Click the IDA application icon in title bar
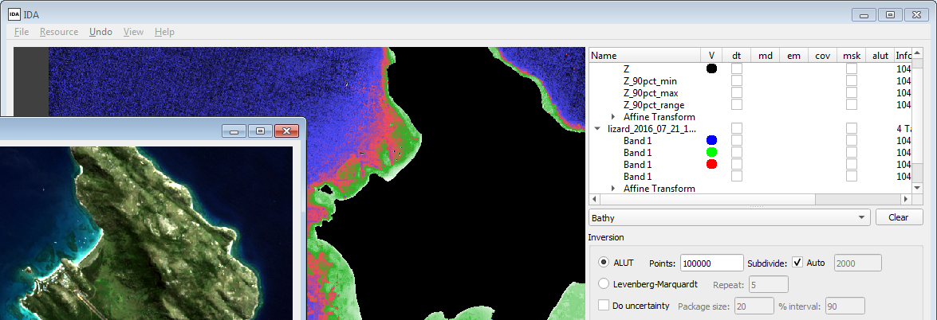 [14, 14]
